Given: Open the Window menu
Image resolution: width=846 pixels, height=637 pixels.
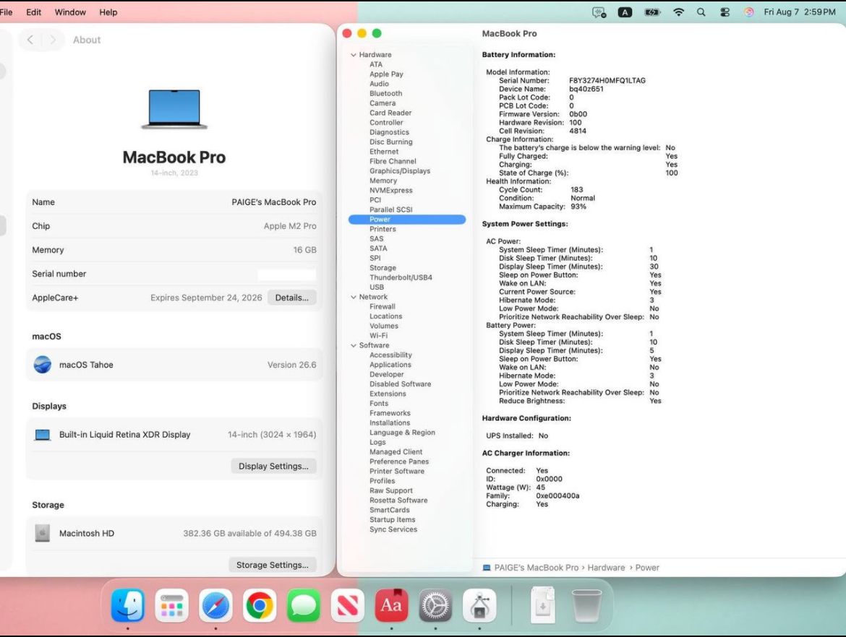Looking at the screenshot, I should [70, 12].
